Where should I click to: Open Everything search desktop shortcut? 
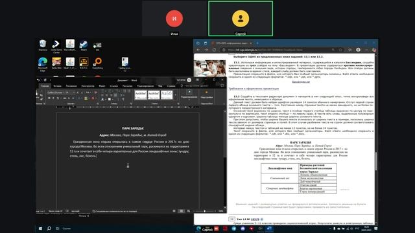[97, 63]
